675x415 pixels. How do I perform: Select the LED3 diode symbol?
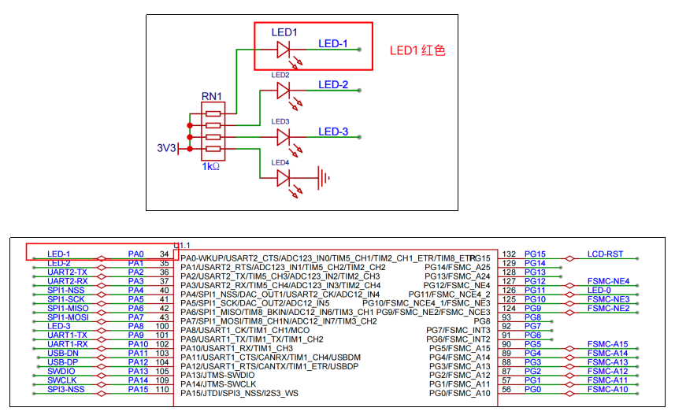(x=285, y=138)
